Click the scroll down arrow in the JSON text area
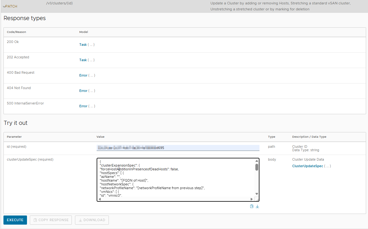Screen dimensions: 368x229 [x=257, y=194]
